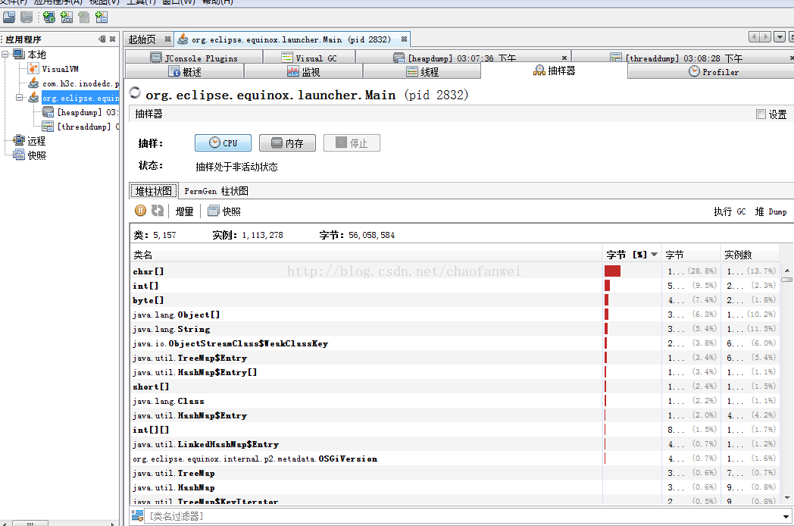
Task: Start CPU sampling
Action: pos(223,143)
